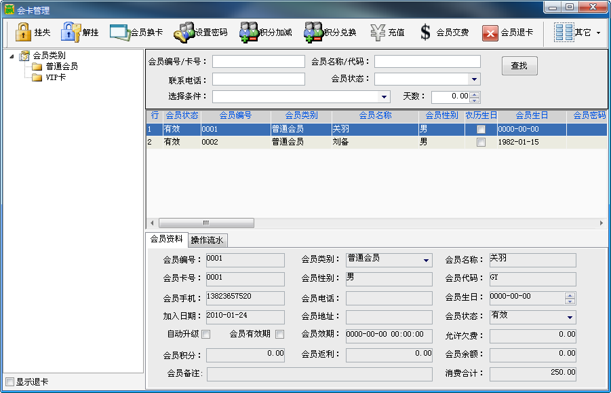
Task: Select the 会员资料 tab
Action: point(166,240)
